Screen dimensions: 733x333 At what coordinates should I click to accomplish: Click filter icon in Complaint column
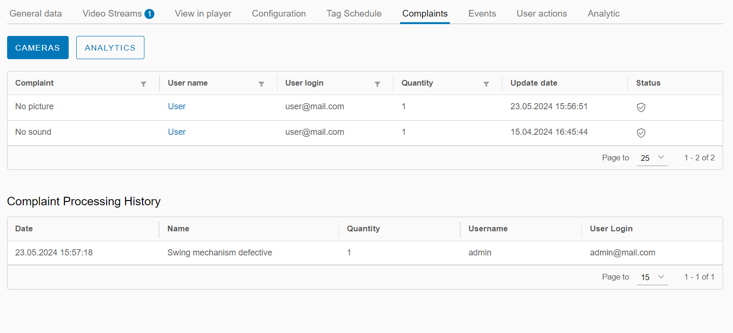143,84
